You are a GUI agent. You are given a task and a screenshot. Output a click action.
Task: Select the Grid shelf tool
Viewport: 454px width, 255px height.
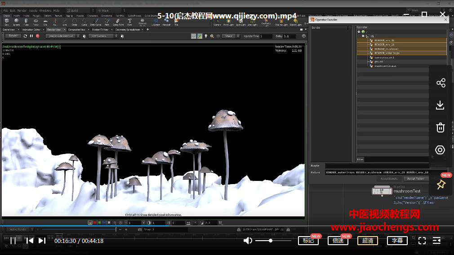coord(45,22)
